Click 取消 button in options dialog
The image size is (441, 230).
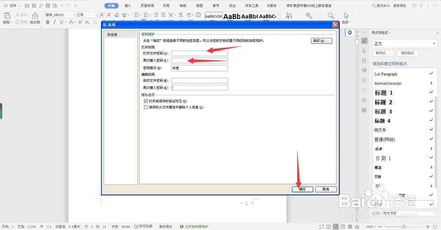click(x=326, y=190)
